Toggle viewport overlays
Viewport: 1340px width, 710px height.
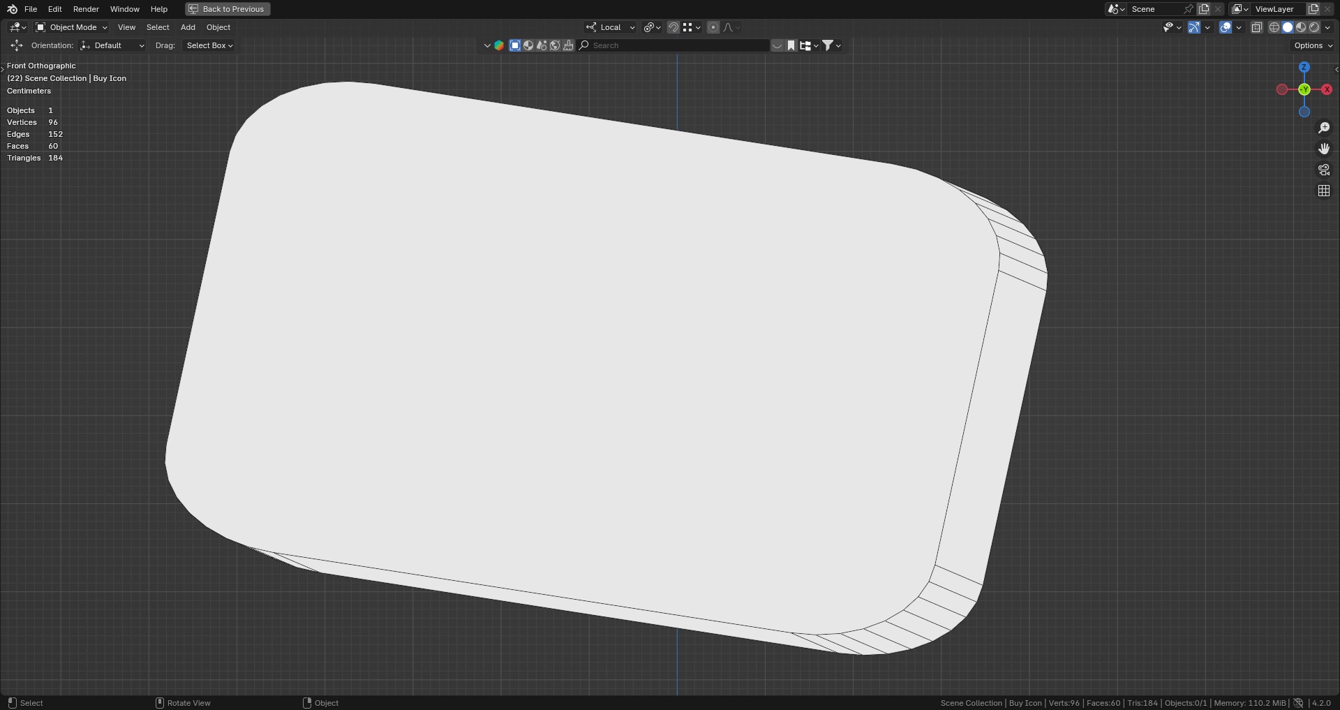1225,27
